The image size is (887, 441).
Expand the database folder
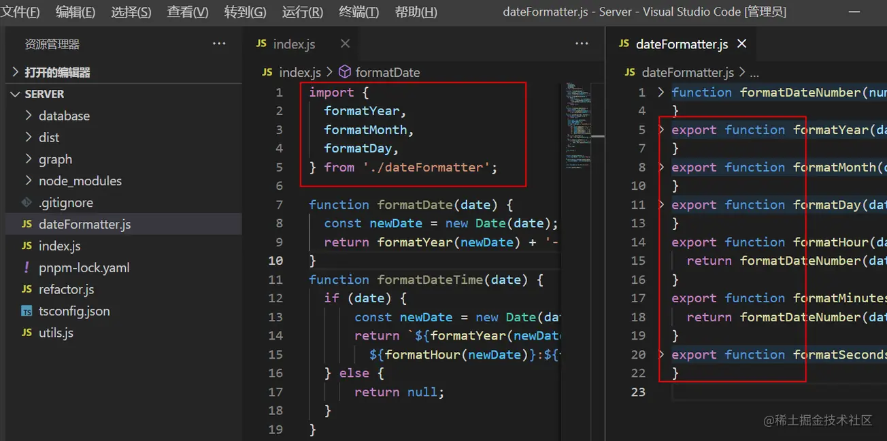tap(29, 116)
